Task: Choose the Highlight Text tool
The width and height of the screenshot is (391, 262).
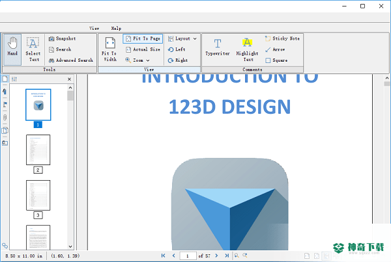Action: coord(248,49)
